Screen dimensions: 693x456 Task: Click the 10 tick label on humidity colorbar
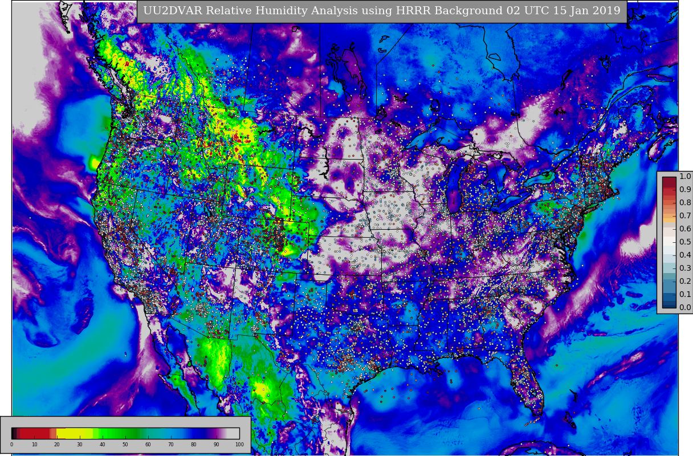(34, 445)
